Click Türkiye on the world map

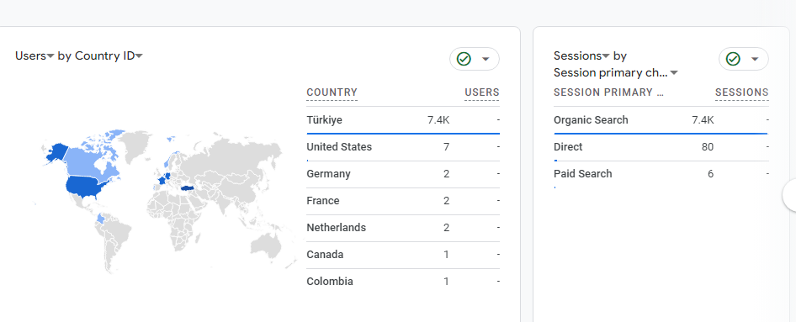(x=188, y=188)
